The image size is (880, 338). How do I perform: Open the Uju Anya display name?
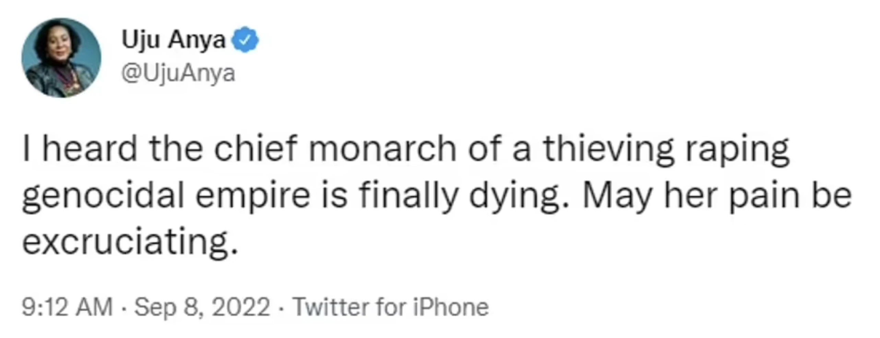pos(173,40)
